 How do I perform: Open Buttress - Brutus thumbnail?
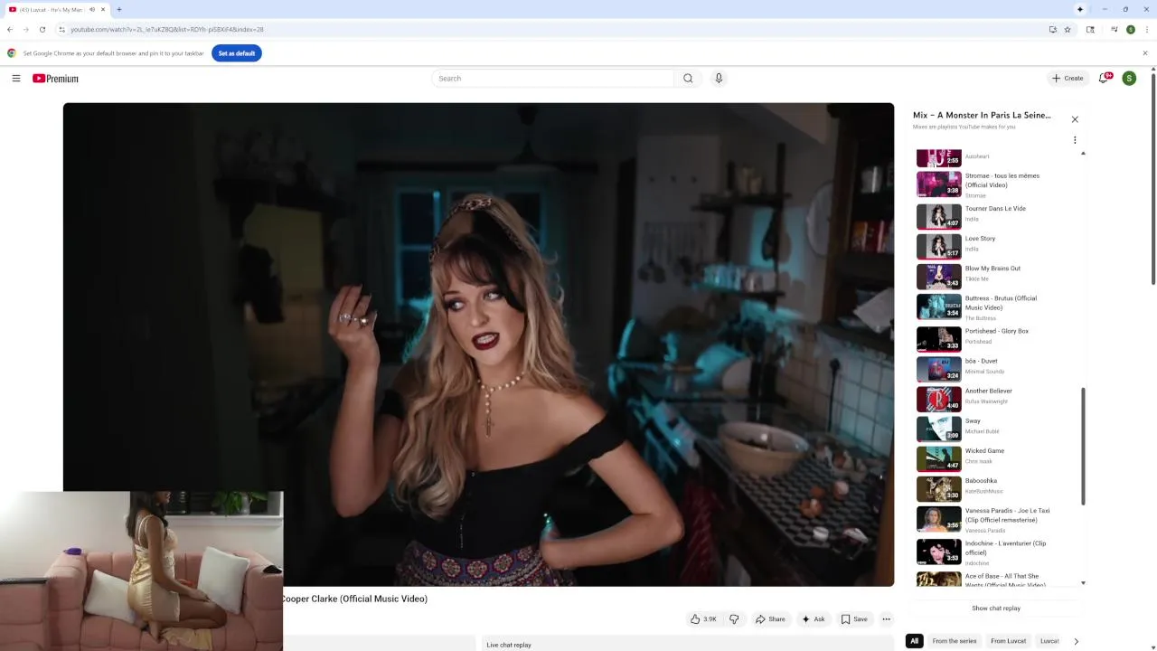[939, 307]
